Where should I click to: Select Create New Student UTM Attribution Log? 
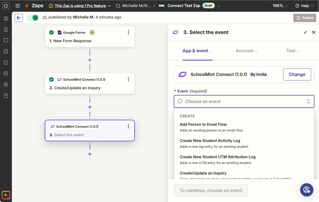[244, 159]
